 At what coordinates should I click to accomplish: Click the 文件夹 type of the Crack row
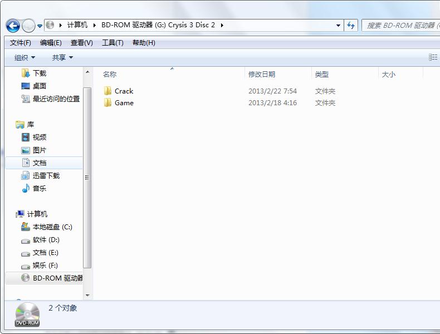point(325,91)
